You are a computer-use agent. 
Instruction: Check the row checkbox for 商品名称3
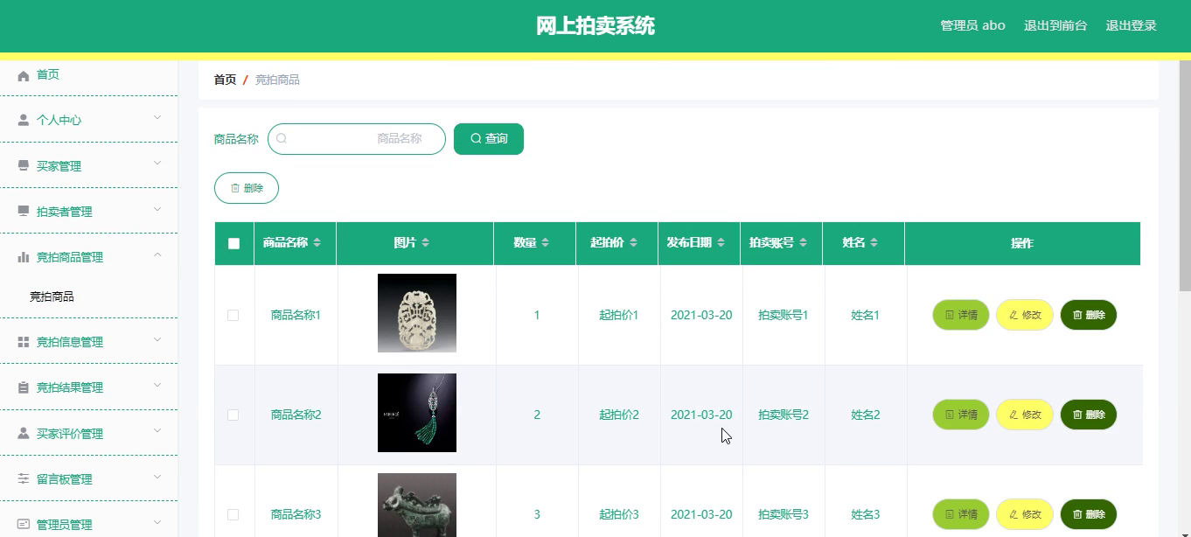coord(233,514)
